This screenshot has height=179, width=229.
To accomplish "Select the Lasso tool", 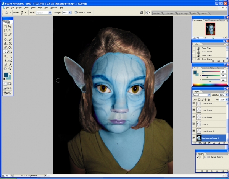I will pos(5,31).
